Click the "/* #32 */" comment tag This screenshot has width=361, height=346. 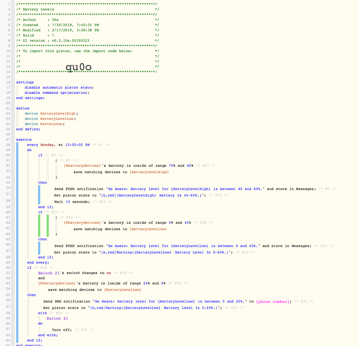click(304, 302)
